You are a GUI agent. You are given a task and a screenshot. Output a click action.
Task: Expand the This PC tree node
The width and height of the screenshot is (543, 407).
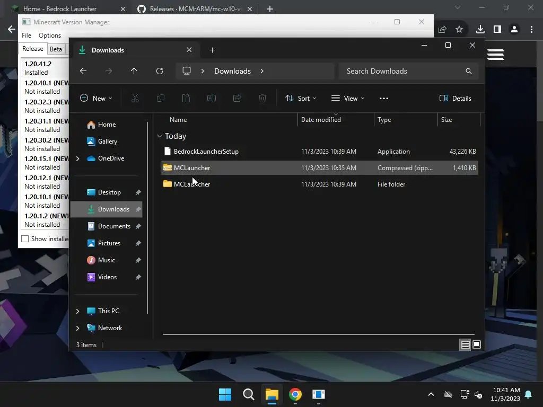tap(77, 311)
